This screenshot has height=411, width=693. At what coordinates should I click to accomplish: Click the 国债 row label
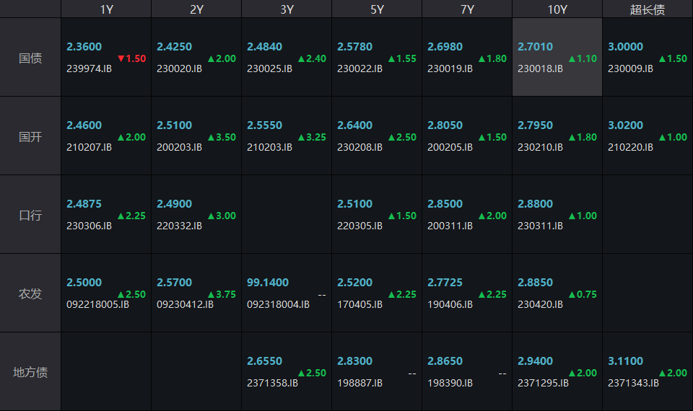tap(30, 58)
